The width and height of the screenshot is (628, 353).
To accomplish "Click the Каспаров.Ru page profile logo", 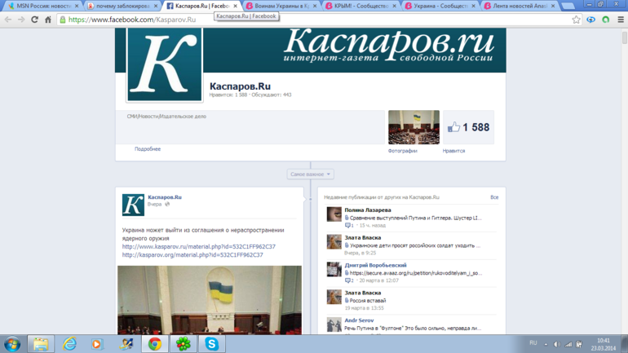I will pos(165,66).
